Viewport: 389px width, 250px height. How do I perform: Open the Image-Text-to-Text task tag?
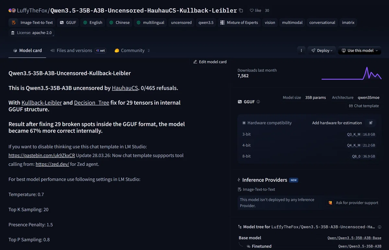[x=32, y=22]
